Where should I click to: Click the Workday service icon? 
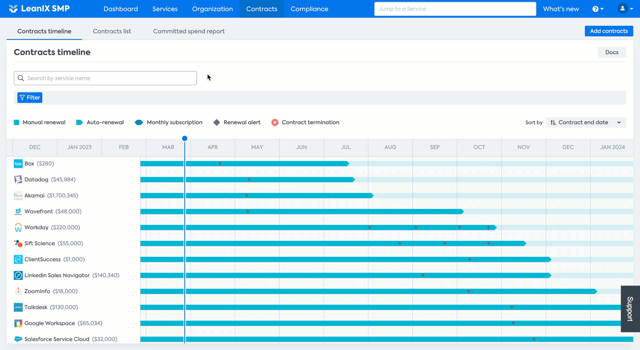(x=18, y=228)
